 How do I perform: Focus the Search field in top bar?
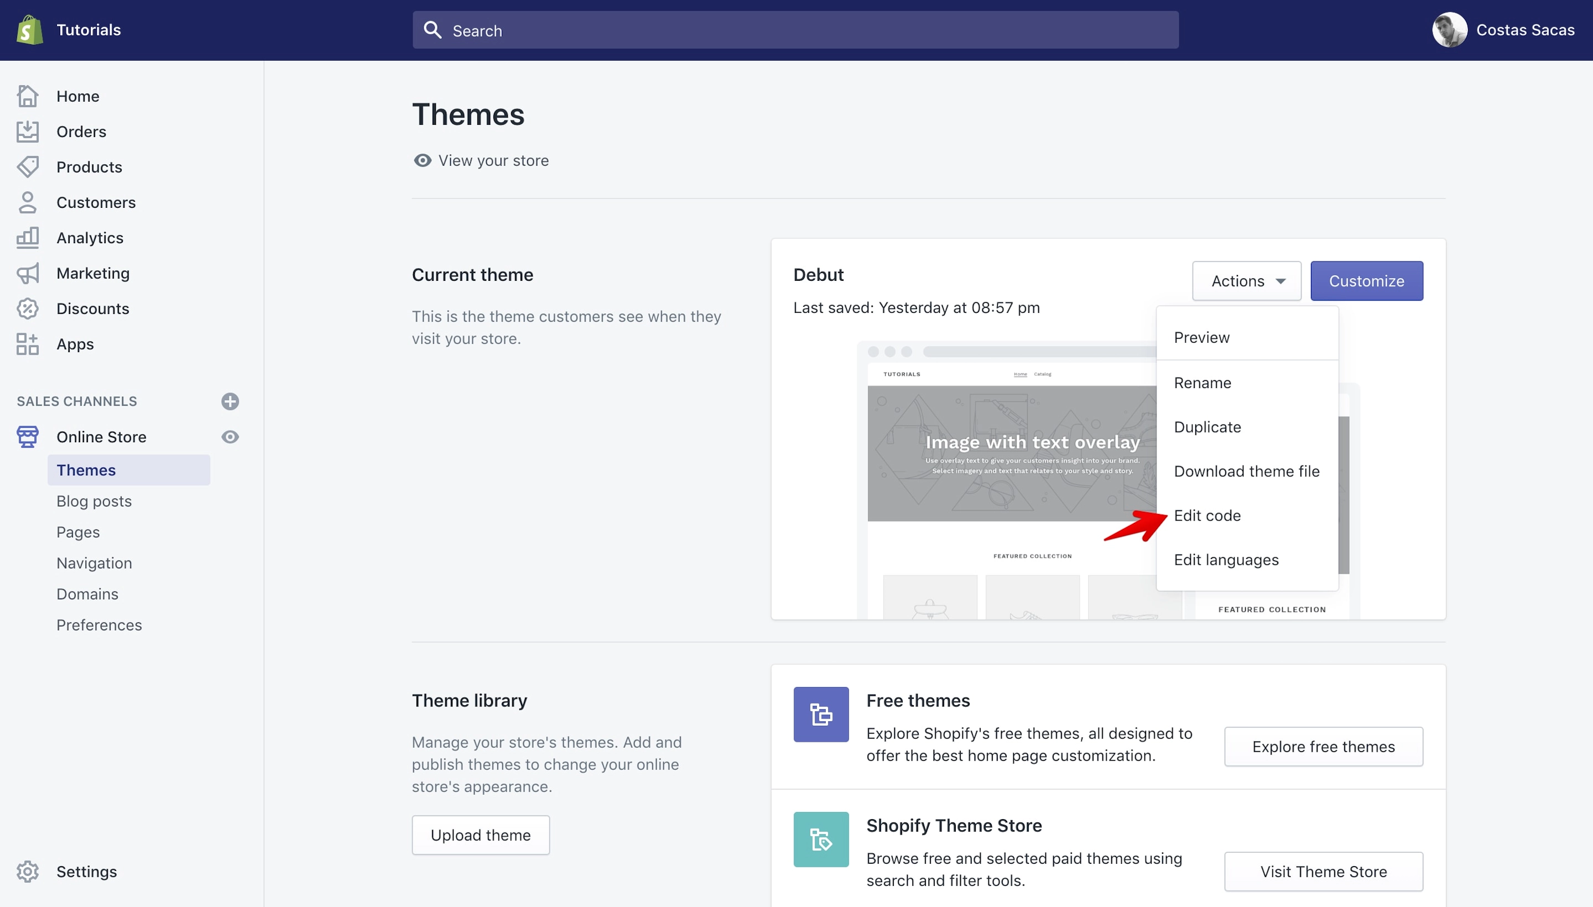(795, 30)
